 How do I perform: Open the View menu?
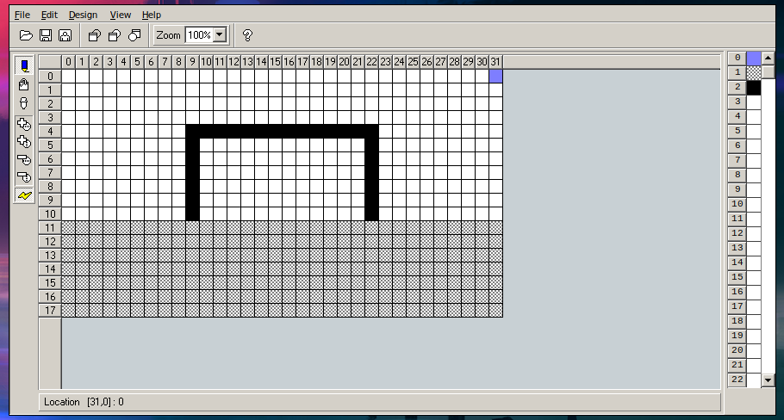coord(121,15)
